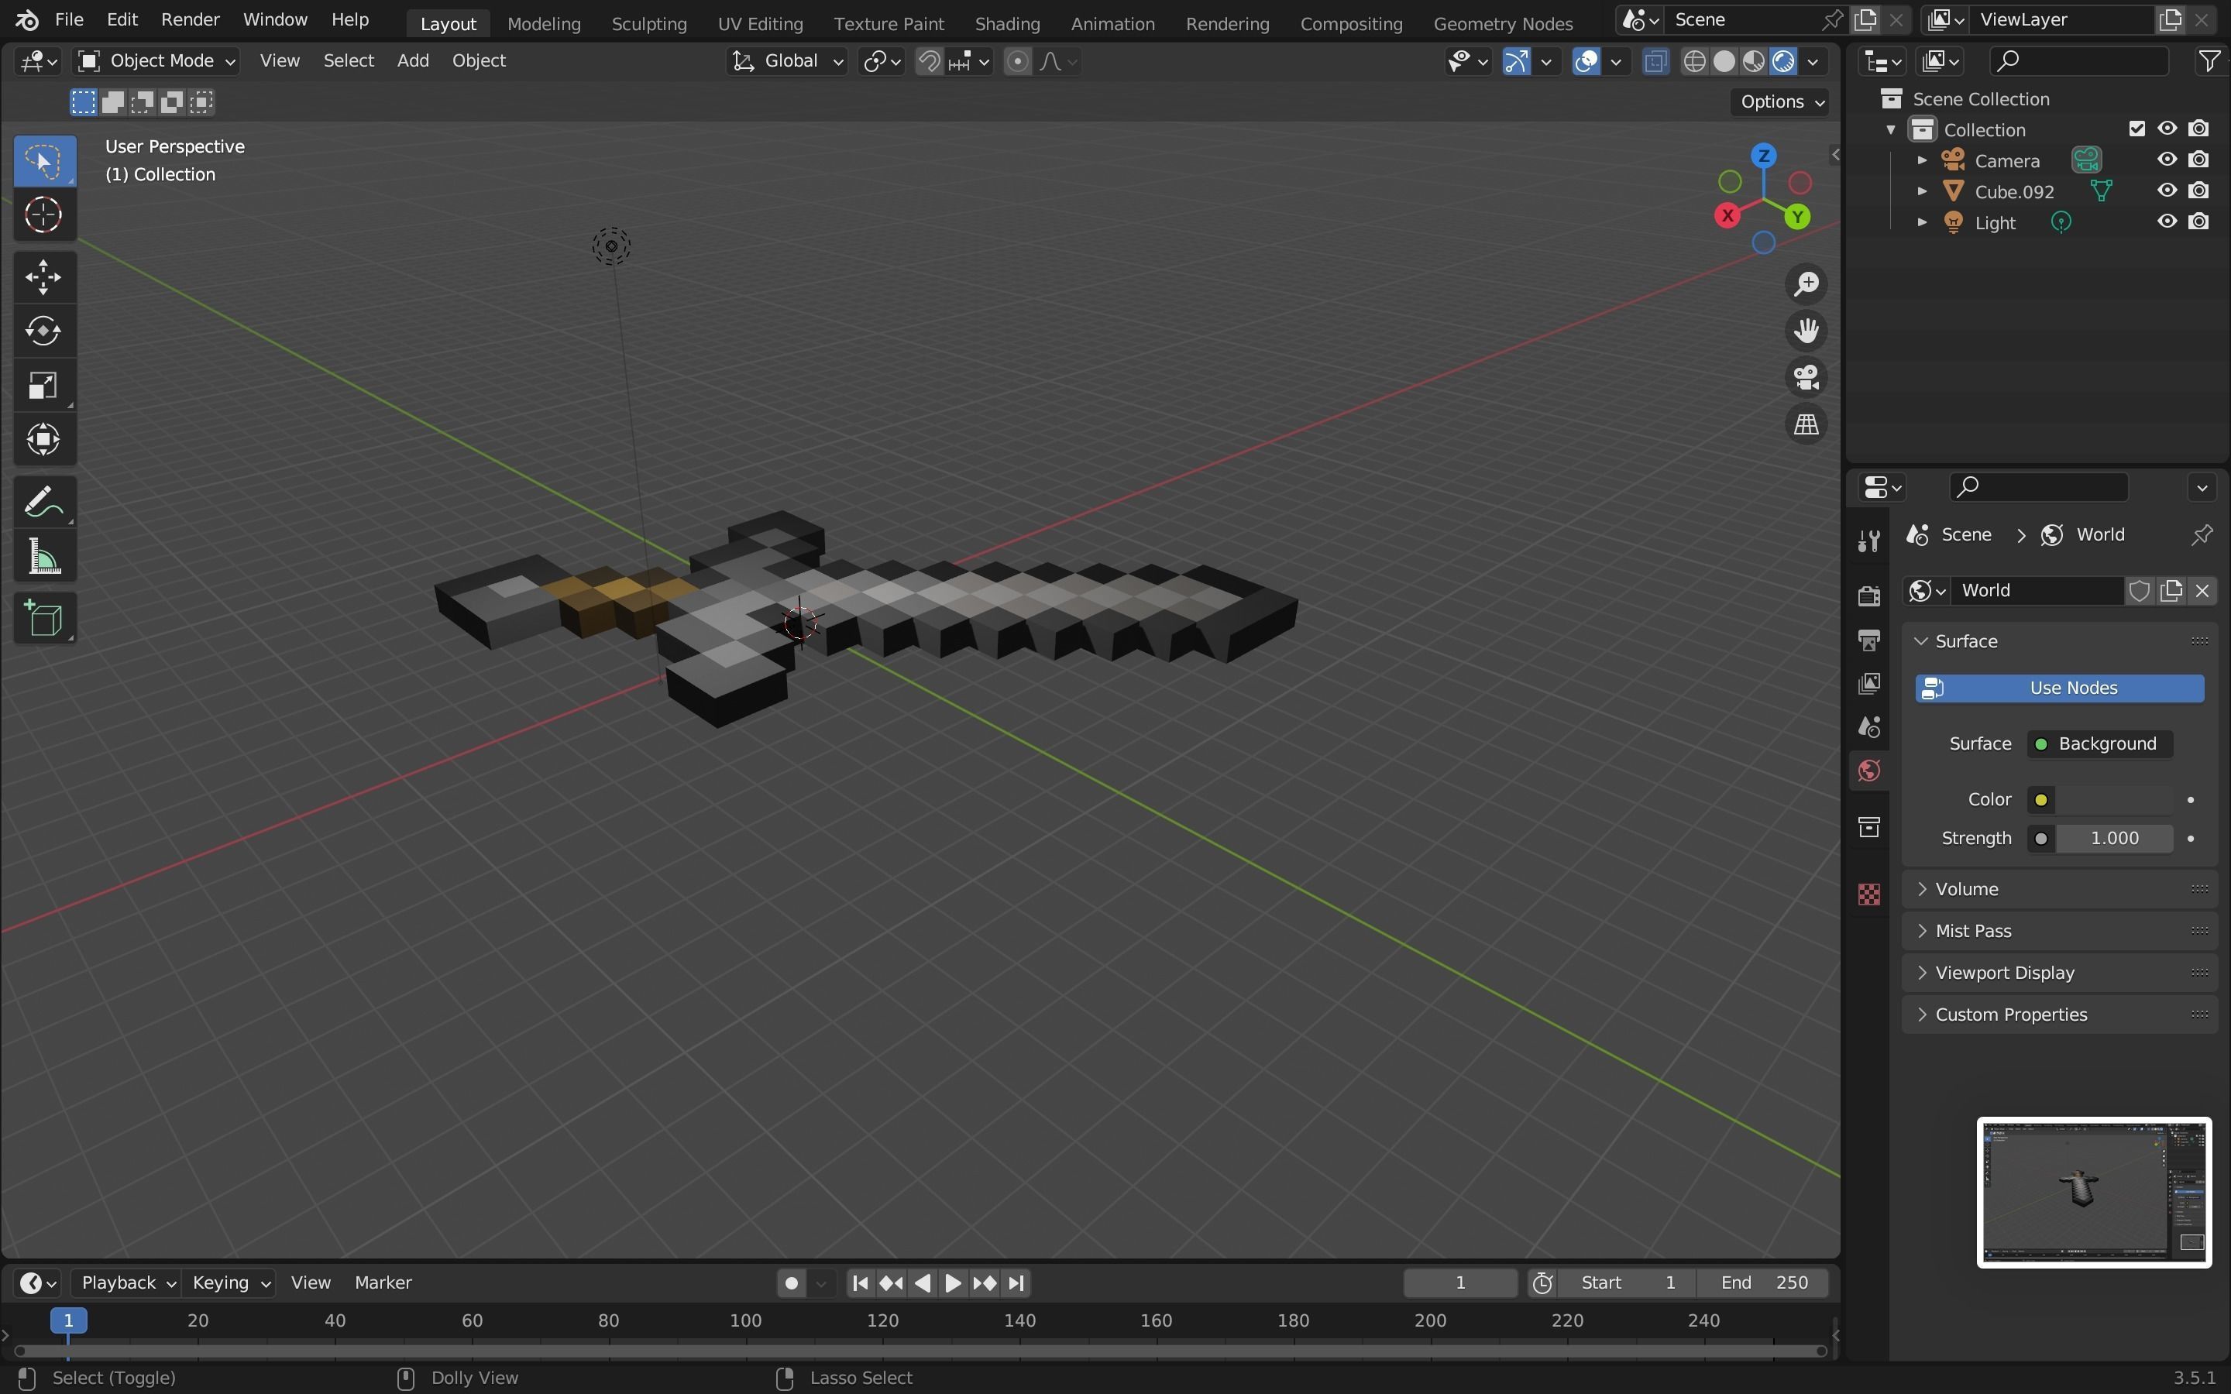The height and width of the screenshot is (1394, 2231).
Task: Disable Light in renders camera icon
Action: [2198, 221]
